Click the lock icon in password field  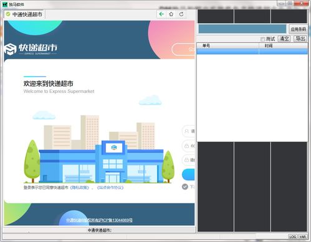tap(186, 146)
